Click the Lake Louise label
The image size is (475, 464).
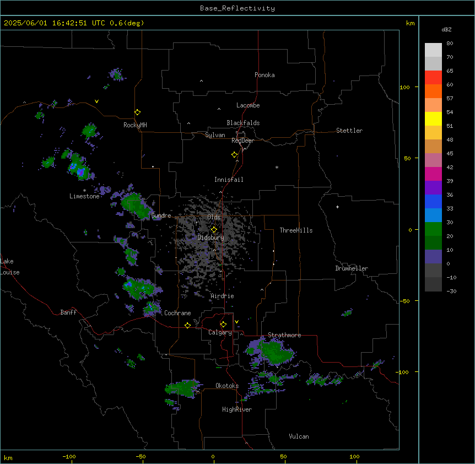pos(10,267)
